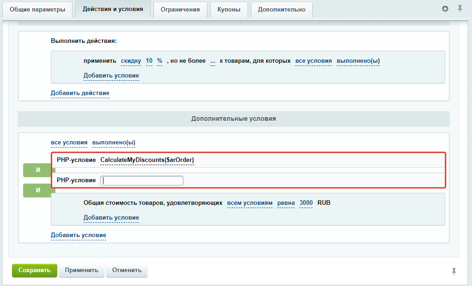The image size is (472, 286).
Task: Click the empty PHP-условие input field
Action: pos(141,180)
